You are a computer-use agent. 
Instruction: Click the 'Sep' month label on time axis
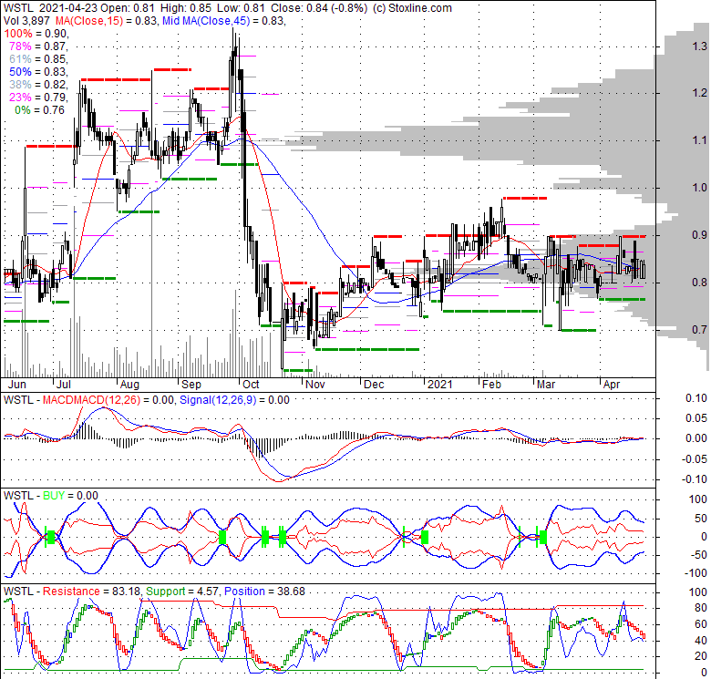pos(191,385)
